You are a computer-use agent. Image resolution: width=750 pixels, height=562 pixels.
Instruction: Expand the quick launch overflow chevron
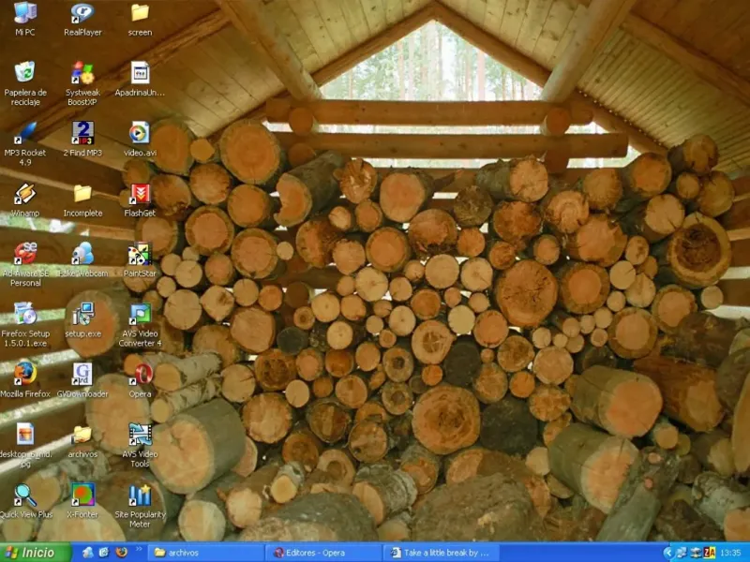(139, 549)
